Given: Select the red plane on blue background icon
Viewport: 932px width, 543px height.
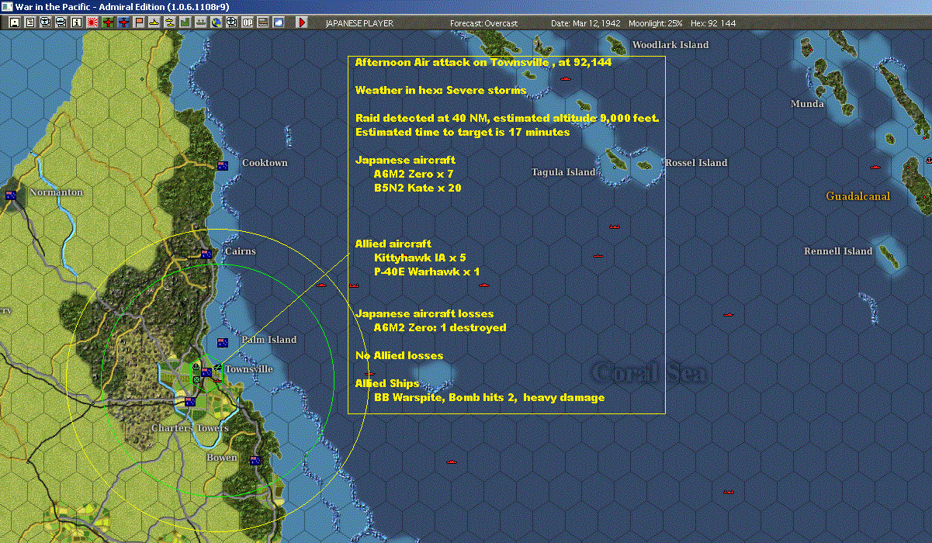Looking at the screenshot, I should [124, 22].
